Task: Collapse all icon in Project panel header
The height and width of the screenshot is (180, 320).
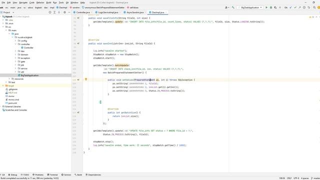Action: pyautogui.click(x=59, y=12)
